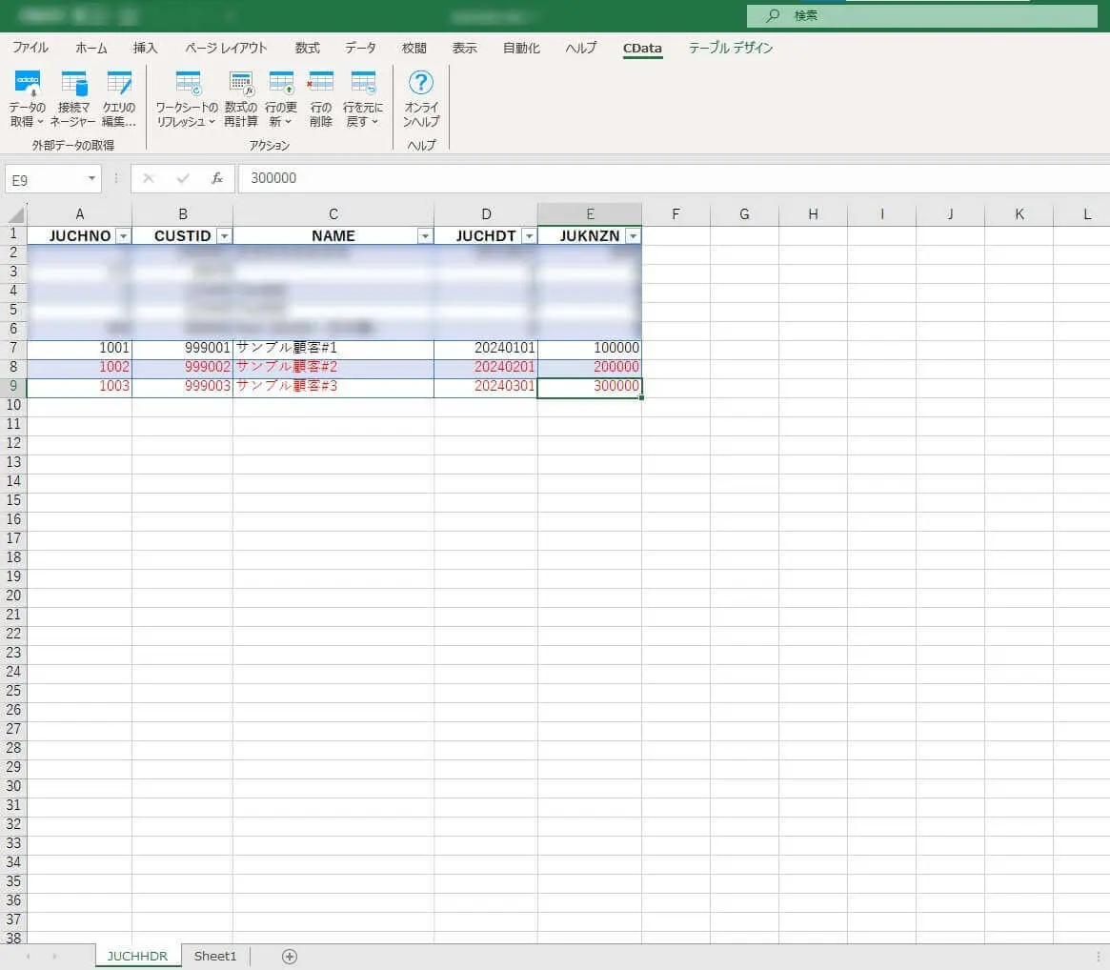Select cell containing 20240301
1110x970 pixels.
(x=486, y=386)
